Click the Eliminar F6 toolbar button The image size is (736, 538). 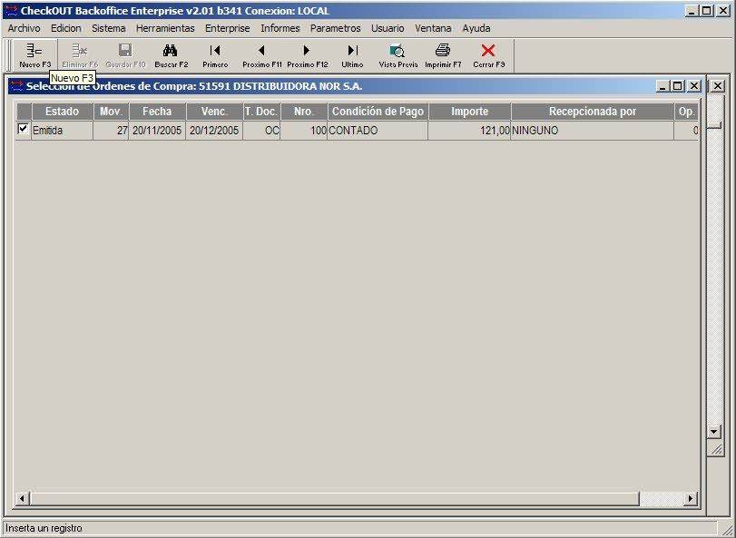(80, 55)
